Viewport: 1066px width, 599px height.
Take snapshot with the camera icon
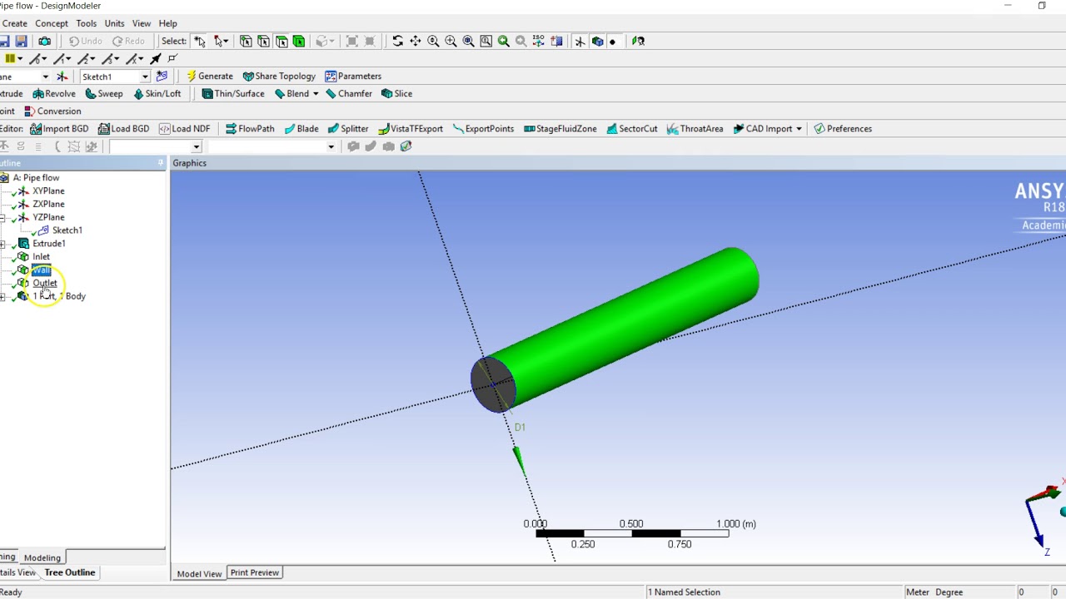point(44,41)
